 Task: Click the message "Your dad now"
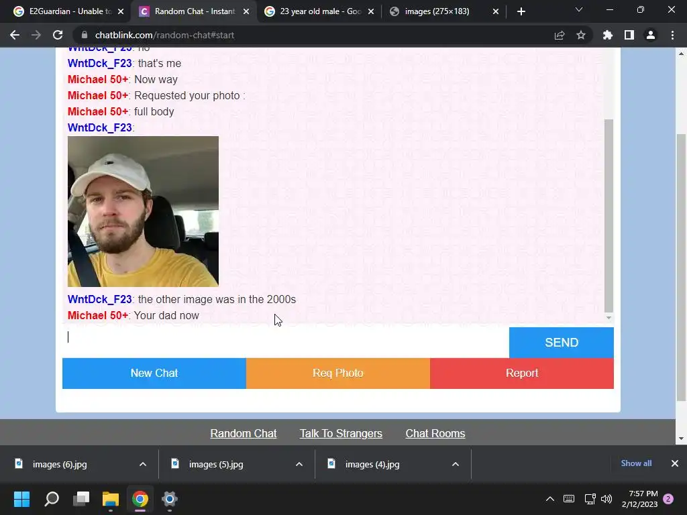tap(166, 315)
